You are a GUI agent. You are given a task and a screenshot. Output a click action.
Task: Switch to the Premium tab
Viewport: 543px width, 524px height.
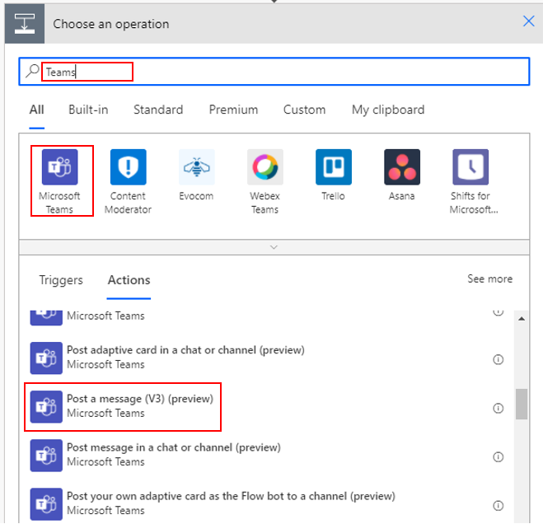click(233, 110)
